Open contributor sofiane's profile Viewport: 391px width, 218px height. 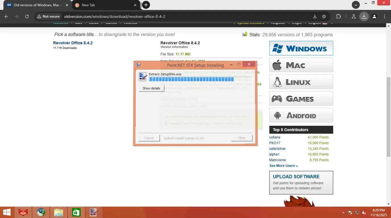point(275,137)
